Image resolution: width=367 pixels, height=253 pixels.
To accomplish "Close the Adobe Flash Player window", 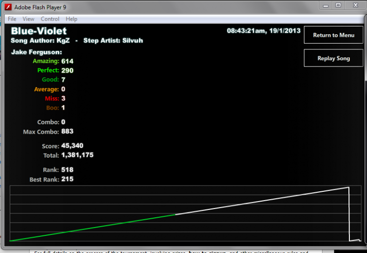I will (x=355, y=5).
